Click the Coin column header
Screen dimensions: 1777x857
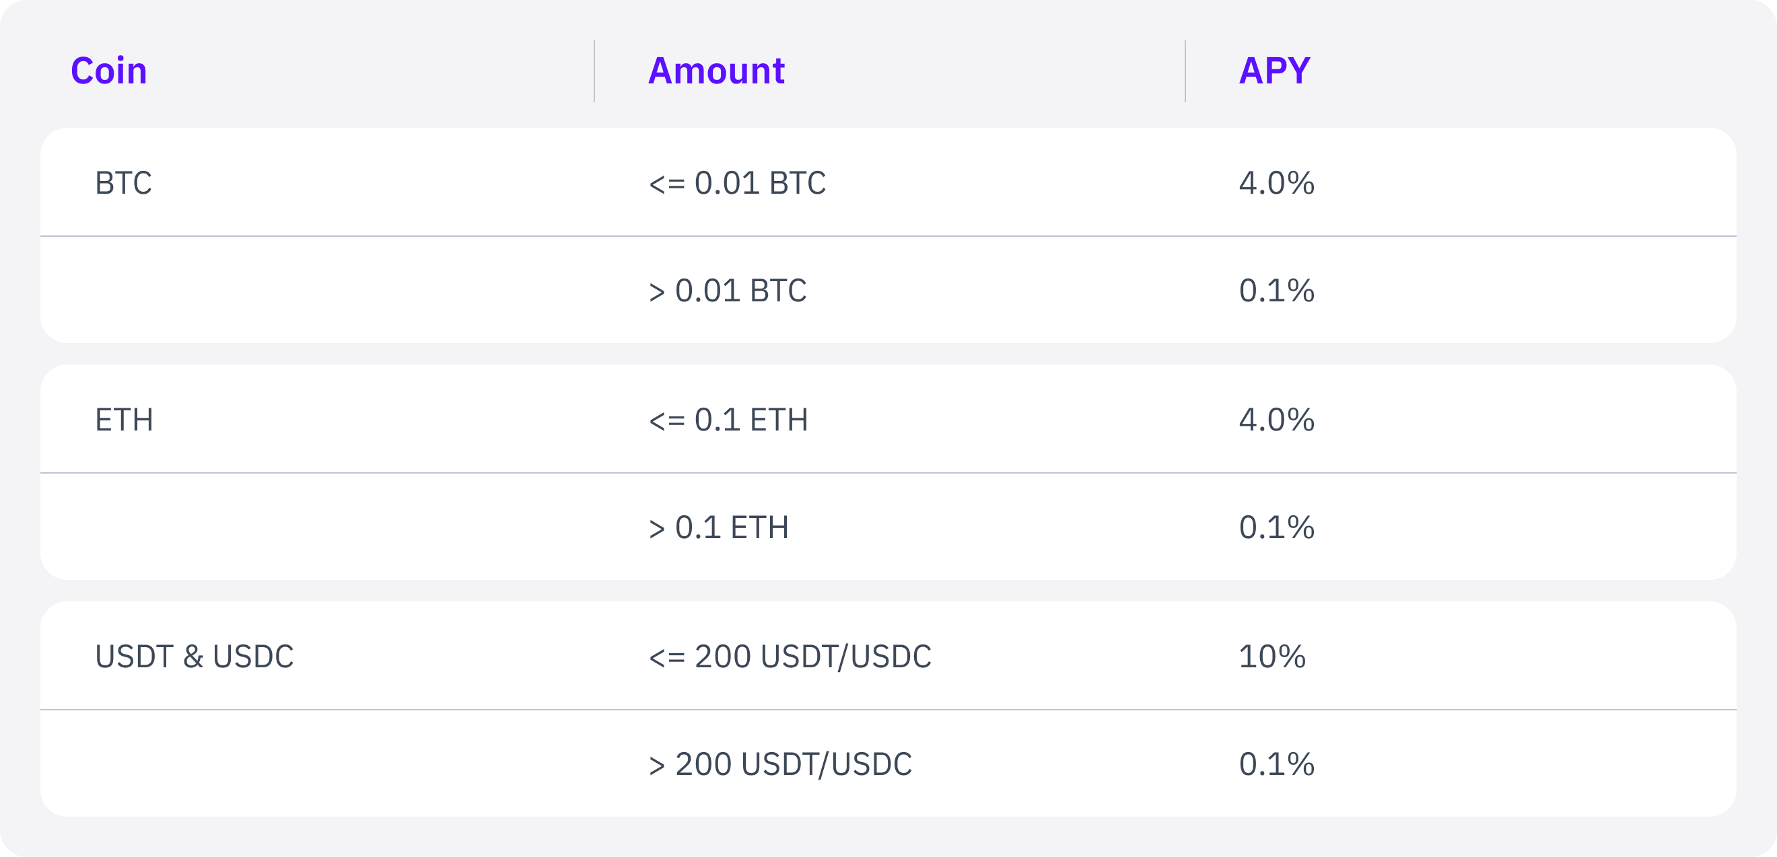tap(109, 71)
